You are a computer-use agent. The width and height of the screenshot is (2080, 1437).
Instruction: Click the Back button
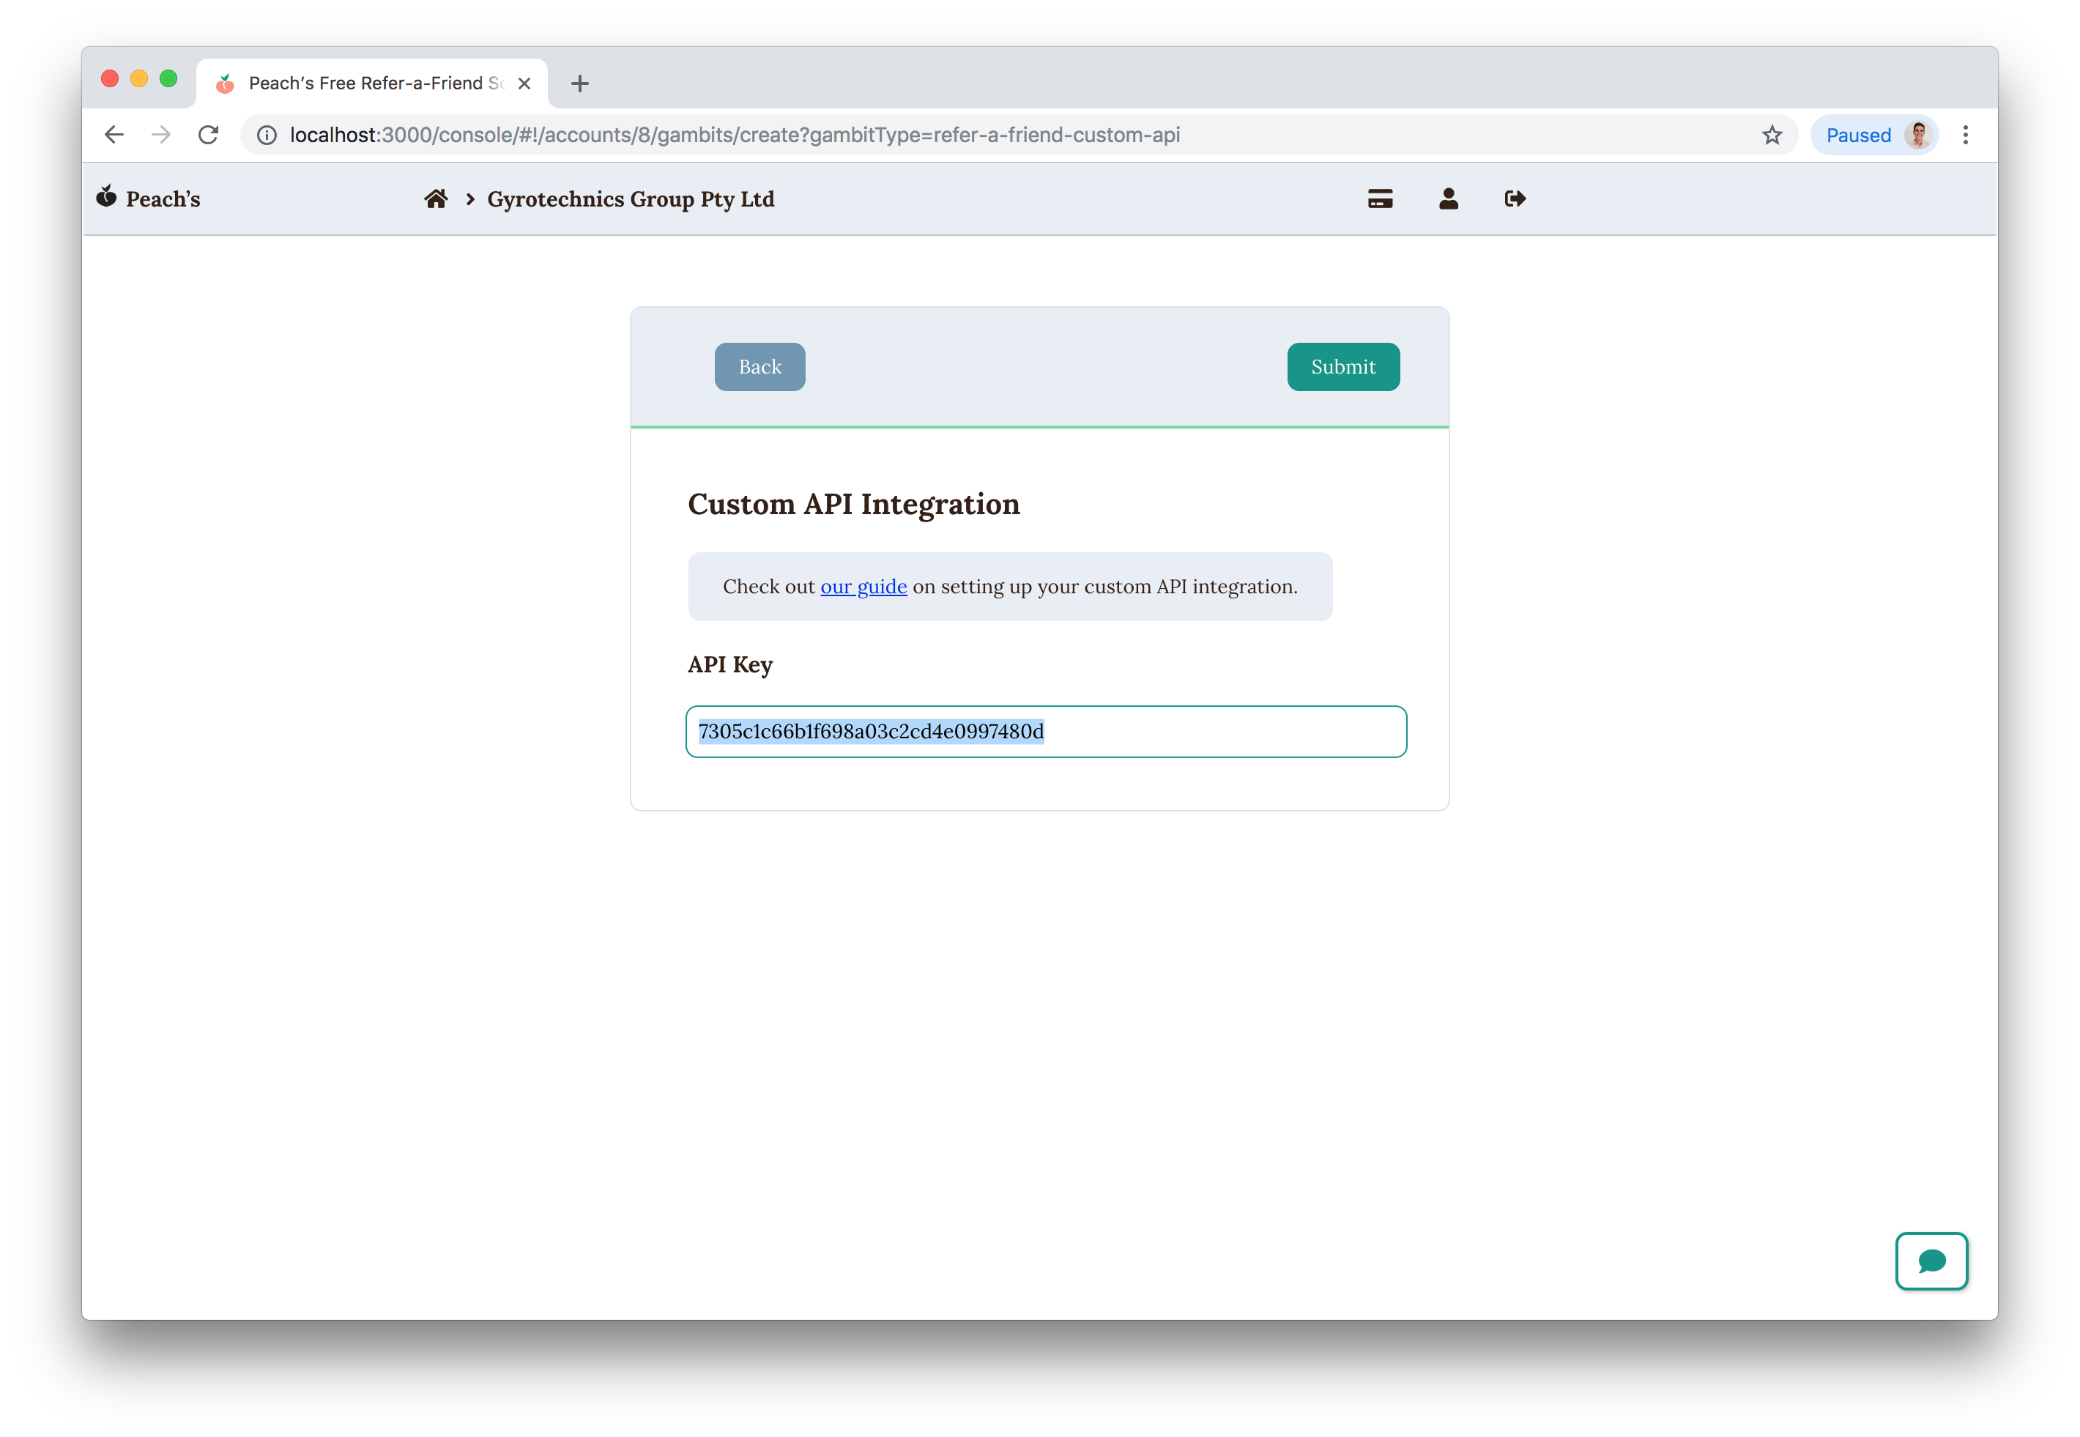pyautogui.click(x=760, y=366)
